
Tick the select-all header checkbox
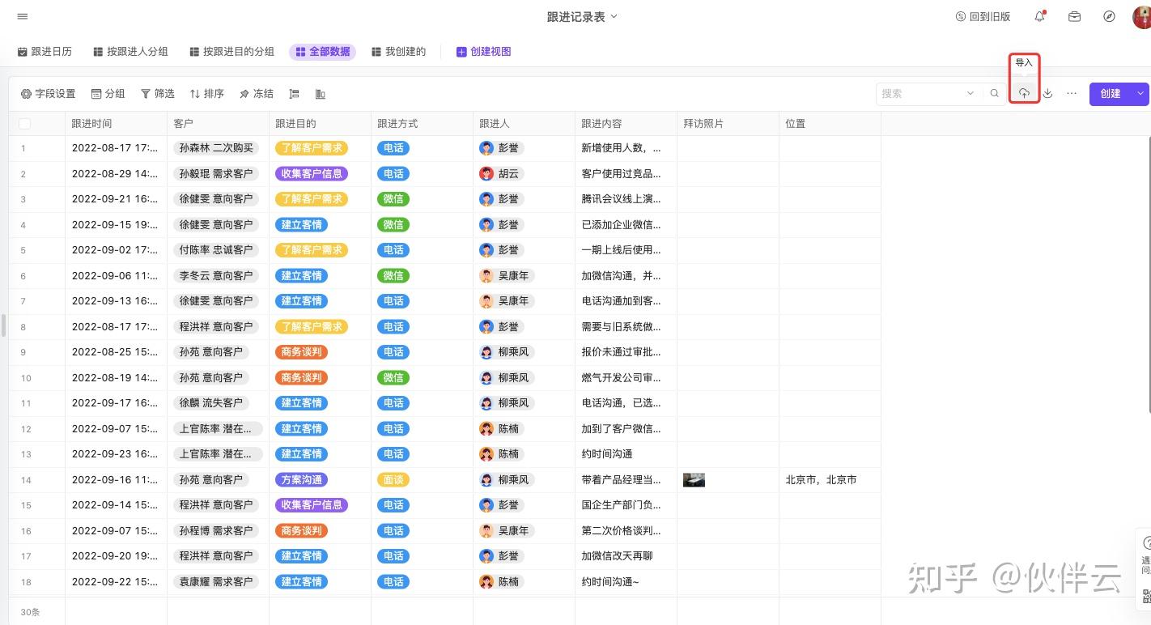pos(24,124)
